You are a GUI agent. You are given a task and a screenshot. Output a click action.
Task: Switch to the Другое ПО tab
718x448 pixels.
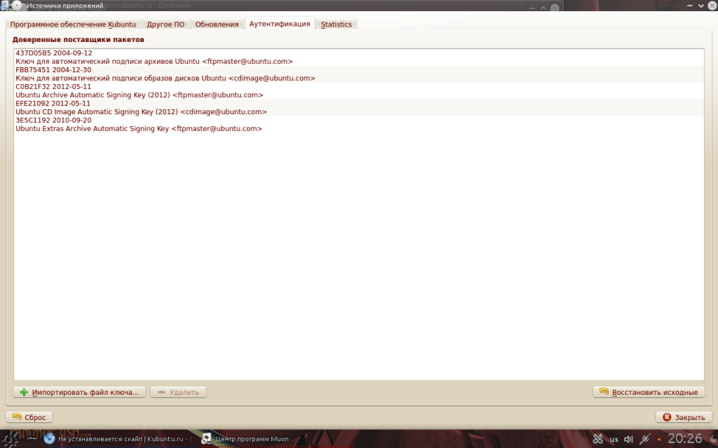click(165, 24)
